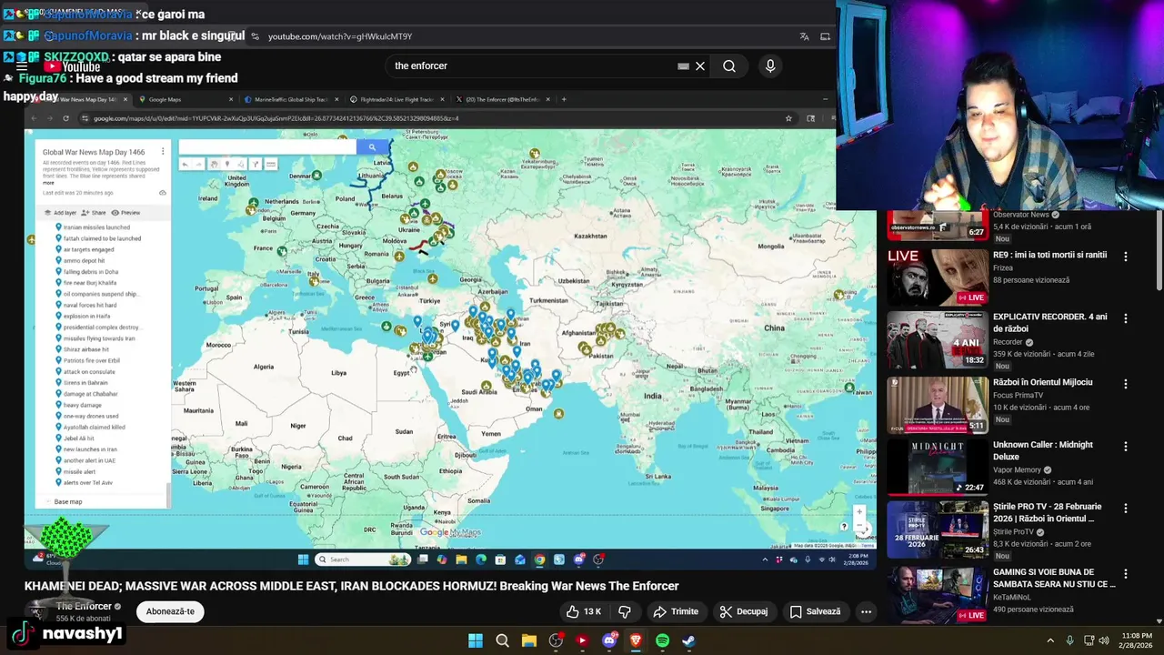This screenshot has height=655, width=1164.
Task: Click My Maps undo arrow
Action: (x=185, y=165)
